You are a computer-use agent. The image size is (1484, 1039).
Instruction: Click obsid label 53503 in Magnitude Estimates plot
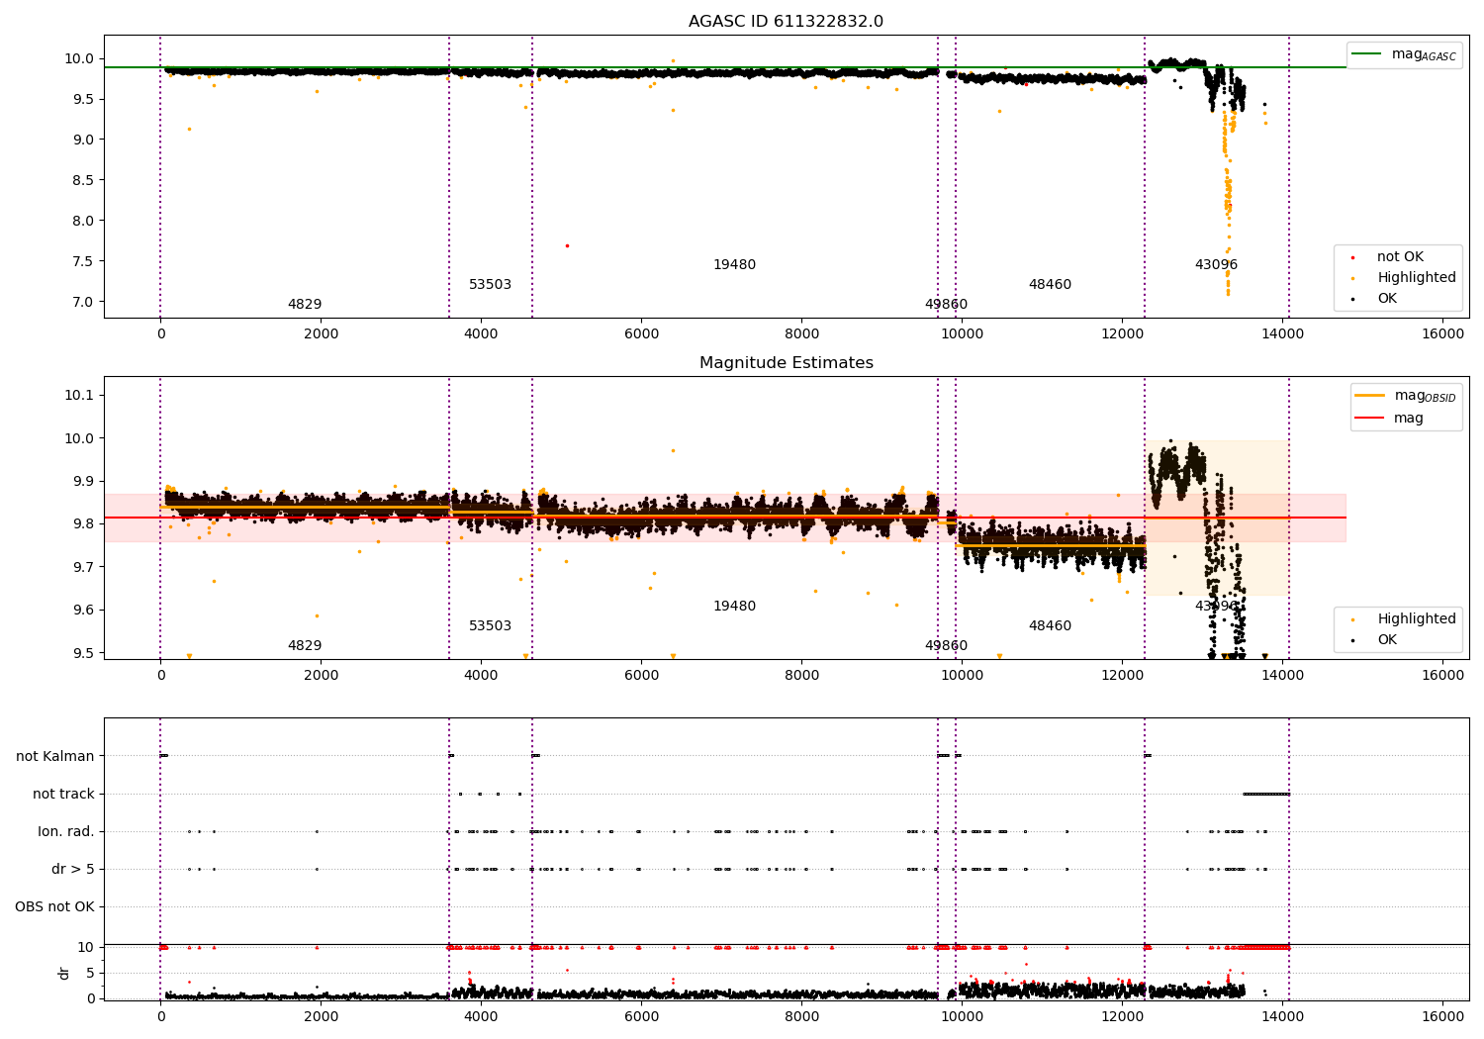tap(490, 626)
